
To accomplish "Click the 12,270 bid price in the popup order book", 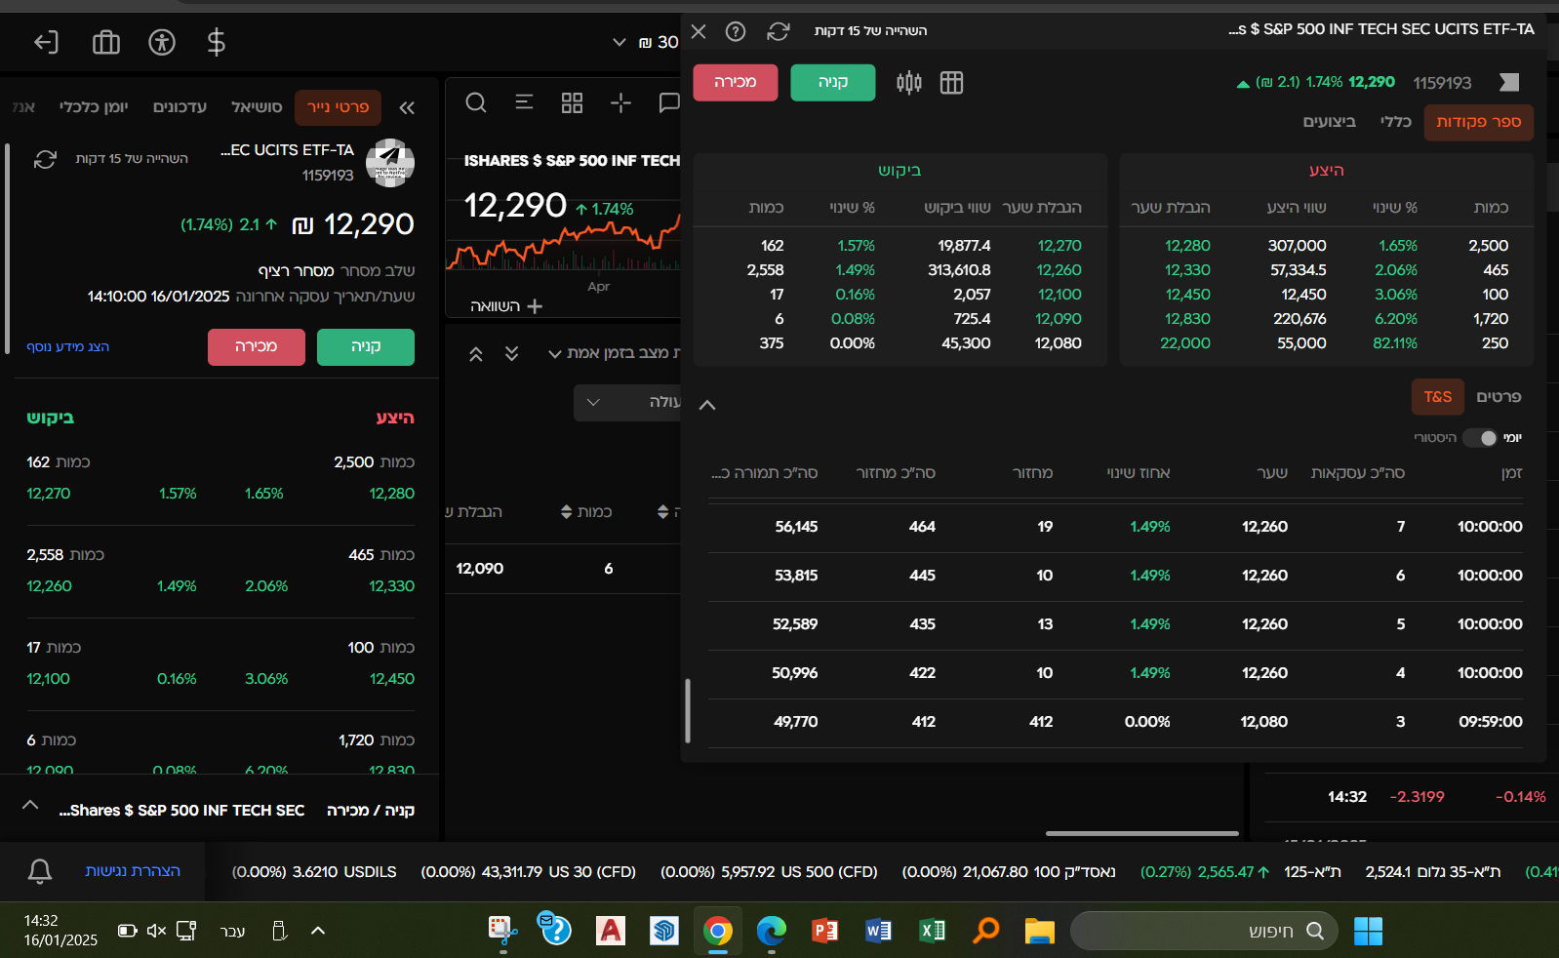I will click(1059, 246).
